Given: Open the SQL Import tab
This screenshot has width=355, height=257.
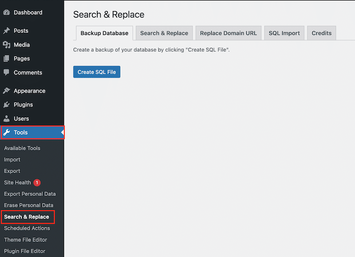Looking at the screenshot, I should coord(284,33).
